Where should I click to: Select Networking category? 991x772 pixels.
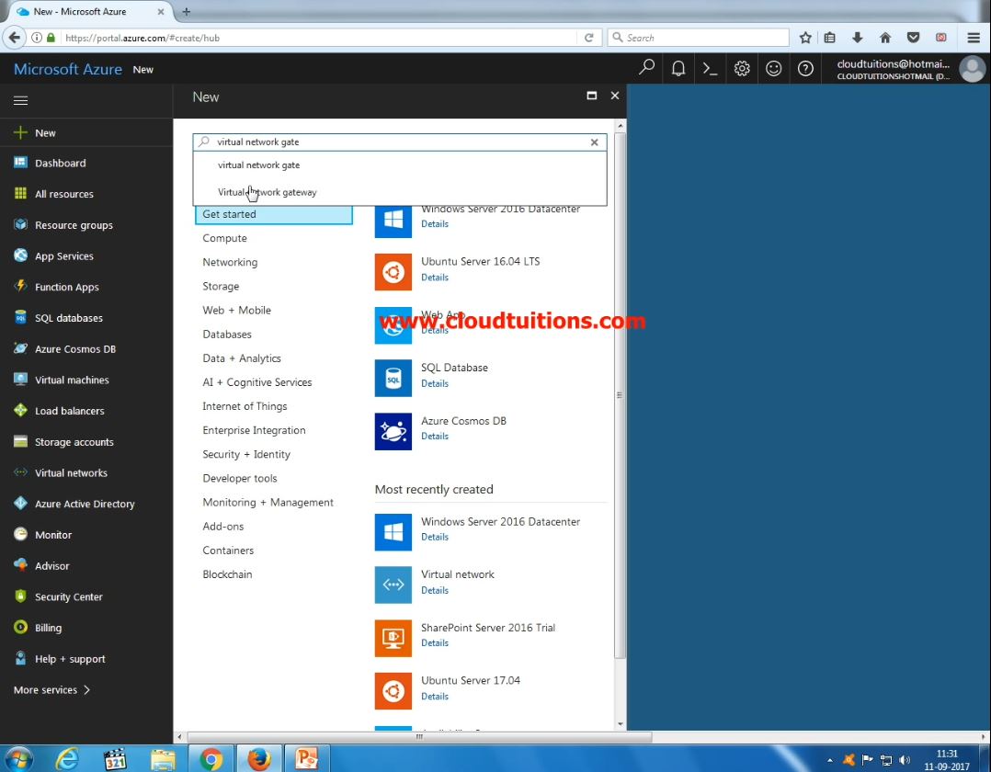(230, 262)
